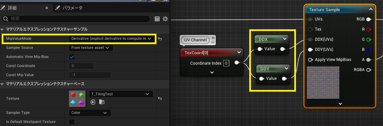Focus the 検索 search field

pos(76,19)
